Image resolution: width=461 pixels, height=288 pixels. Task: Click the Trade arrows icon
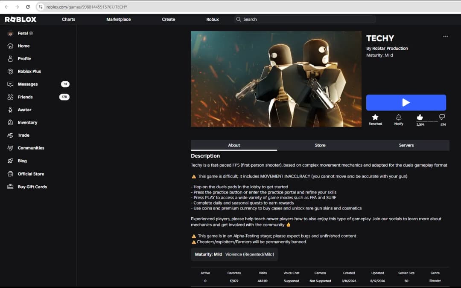[10, 135]
